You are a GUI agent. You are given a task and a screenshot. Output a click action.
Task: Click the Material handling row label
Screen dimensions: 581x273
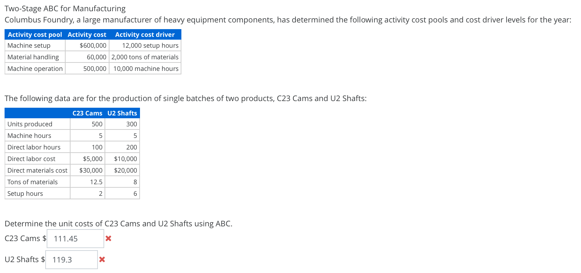[x=33, y=57]
